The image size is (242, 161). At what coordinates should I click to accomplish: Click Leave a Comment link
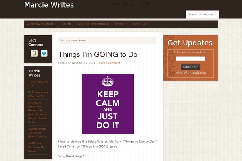coord(109,63)
